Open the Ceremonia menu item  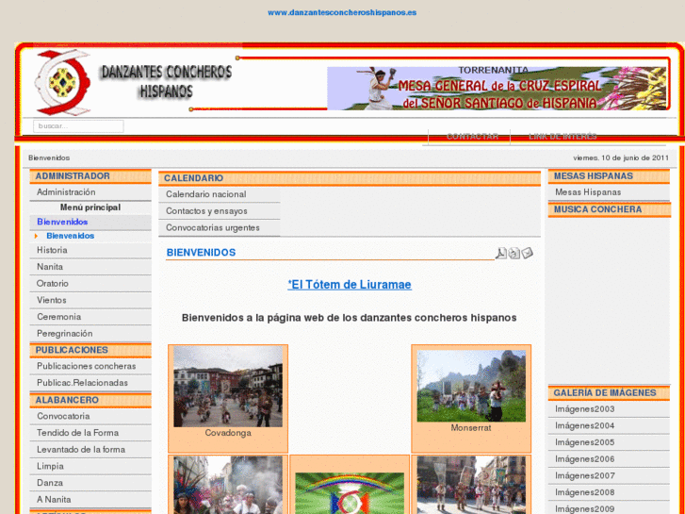point(90,317)
